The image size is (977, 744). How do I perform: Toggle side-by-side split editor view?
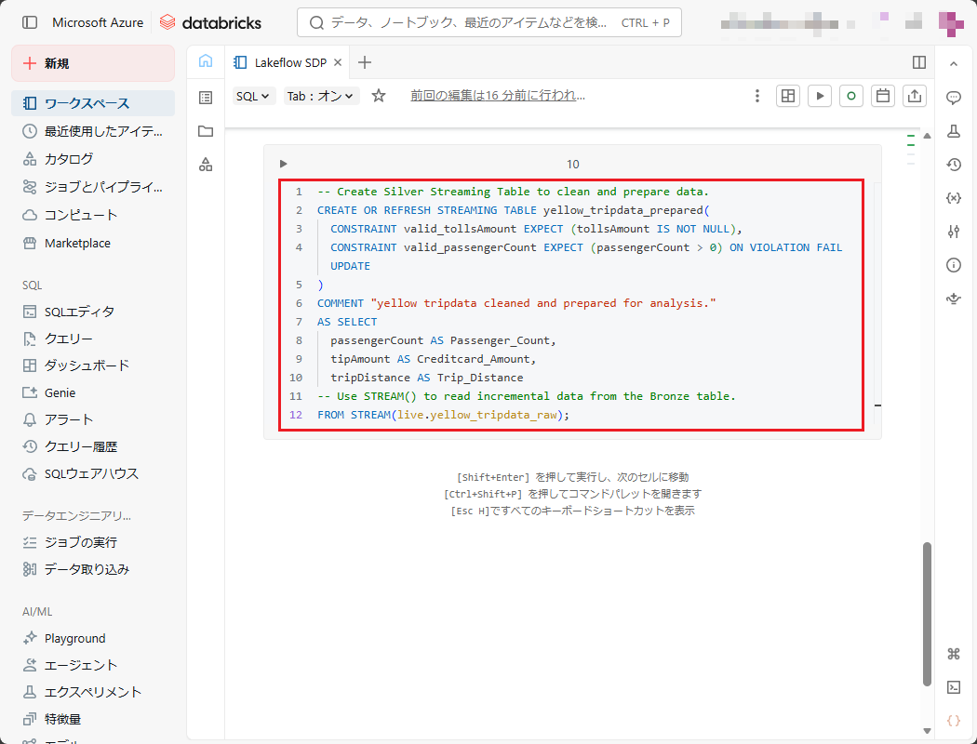pyautogui.click(x=919, y=62)
